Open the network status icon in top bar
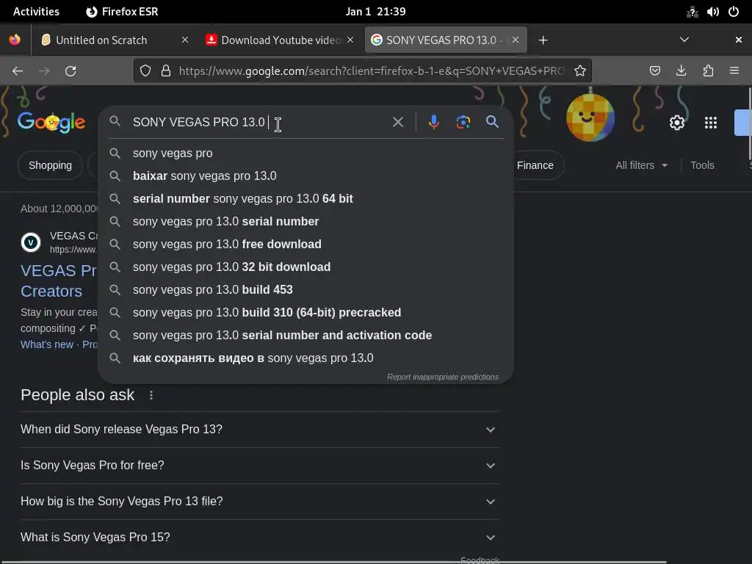 (x=692, y=12)
